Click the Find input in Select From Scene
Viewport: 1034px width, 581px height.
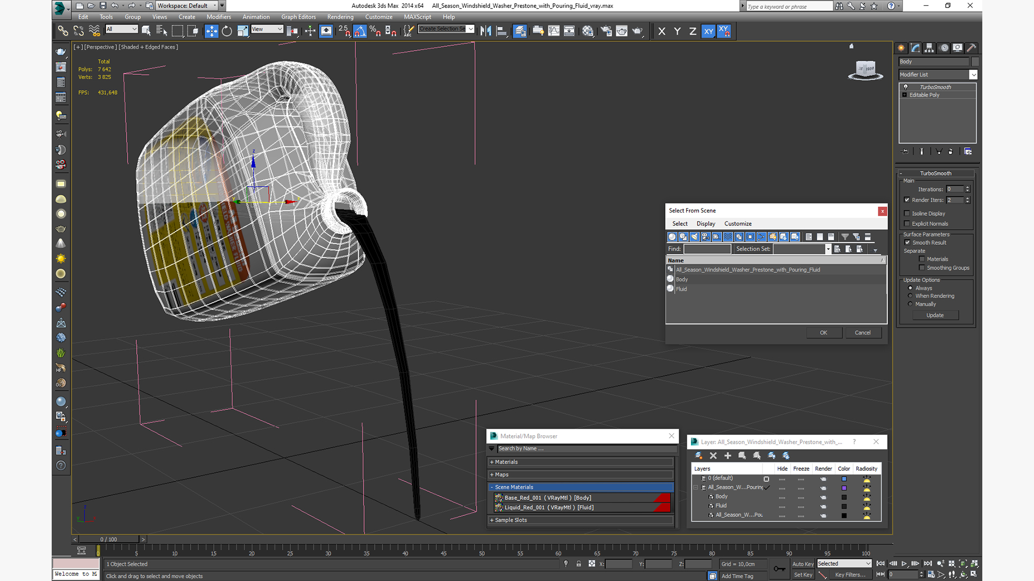(x=707, y=249)
